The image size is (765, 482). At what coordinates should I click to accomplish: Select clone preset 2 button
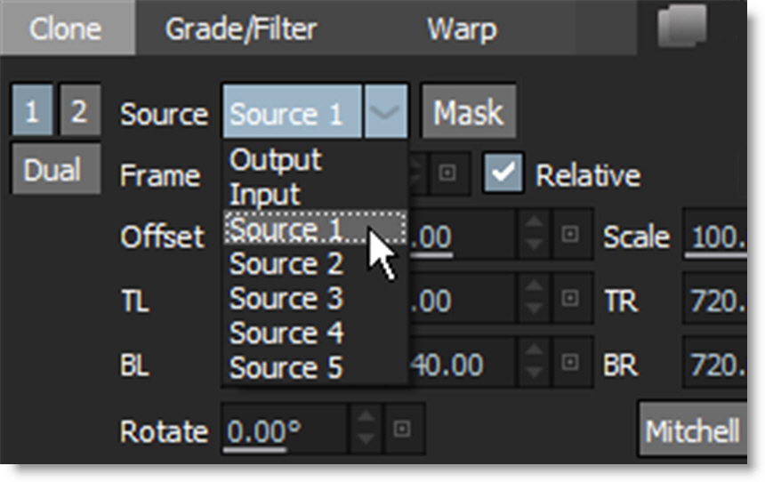[78, 112]
